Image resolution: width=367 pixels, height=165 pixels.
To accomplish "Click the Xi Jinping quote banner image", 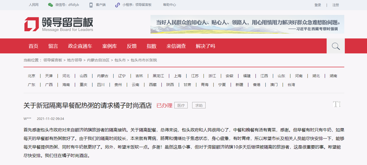I will pos(247,24).
